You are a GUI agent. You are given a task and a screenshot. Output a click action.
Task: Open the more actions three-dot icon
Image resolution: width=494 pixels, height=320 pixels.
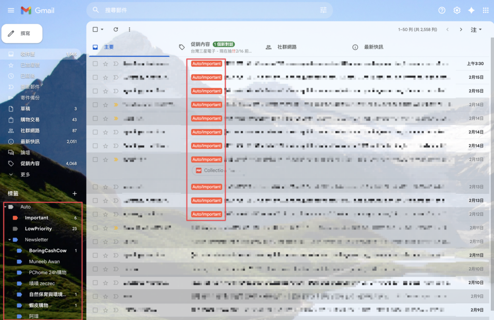(129, 29)
